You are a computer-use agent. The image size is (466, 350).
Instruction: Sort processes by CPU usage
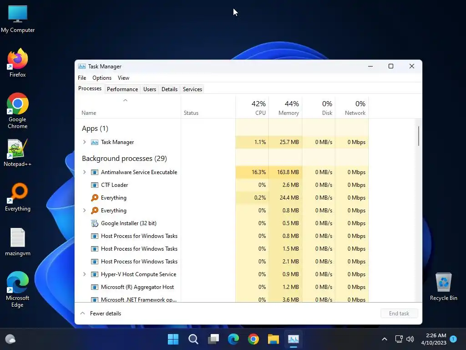(x=252, y=107)
